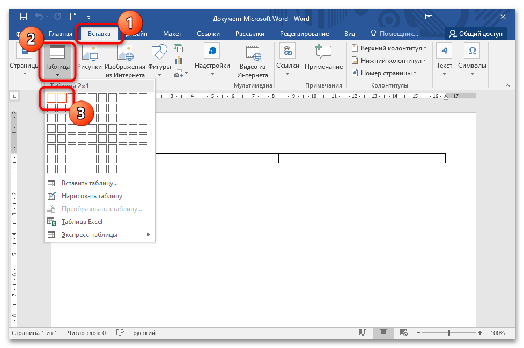The image size is (524, 348).
Task: Open the Рецензирование tab
Action: coord(304,34)
